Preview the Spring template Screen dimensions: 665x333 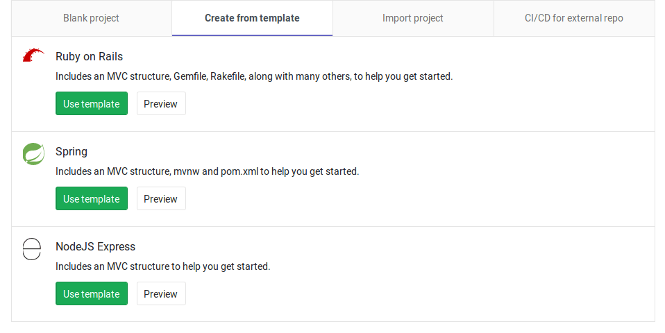click(160, 199)
